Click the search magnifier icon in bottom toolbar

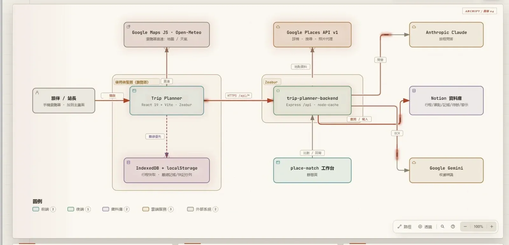(x=443, y=227)
